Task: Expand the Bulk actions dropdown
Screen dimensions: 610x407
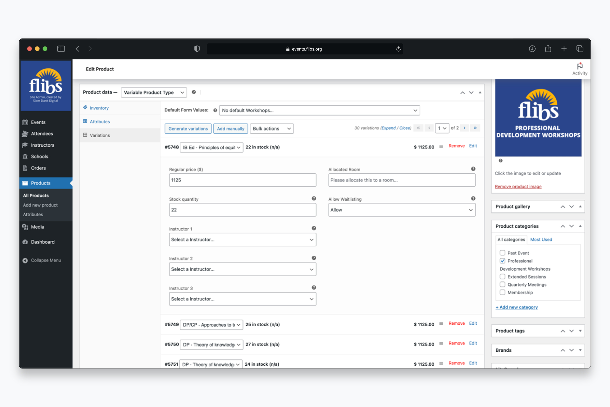Action: 272,128
